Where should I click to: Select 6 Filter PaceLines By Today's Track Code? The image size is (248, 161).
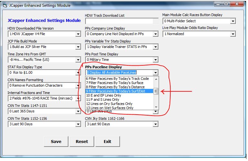(x=119, y=79)
